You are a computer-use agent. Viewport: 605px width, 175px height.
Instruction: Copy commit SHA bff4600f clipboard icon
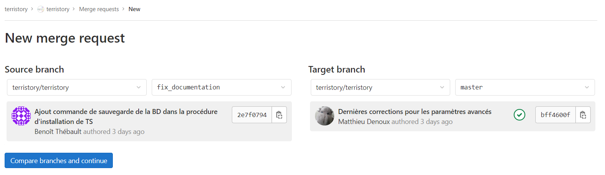coord(583,115)
